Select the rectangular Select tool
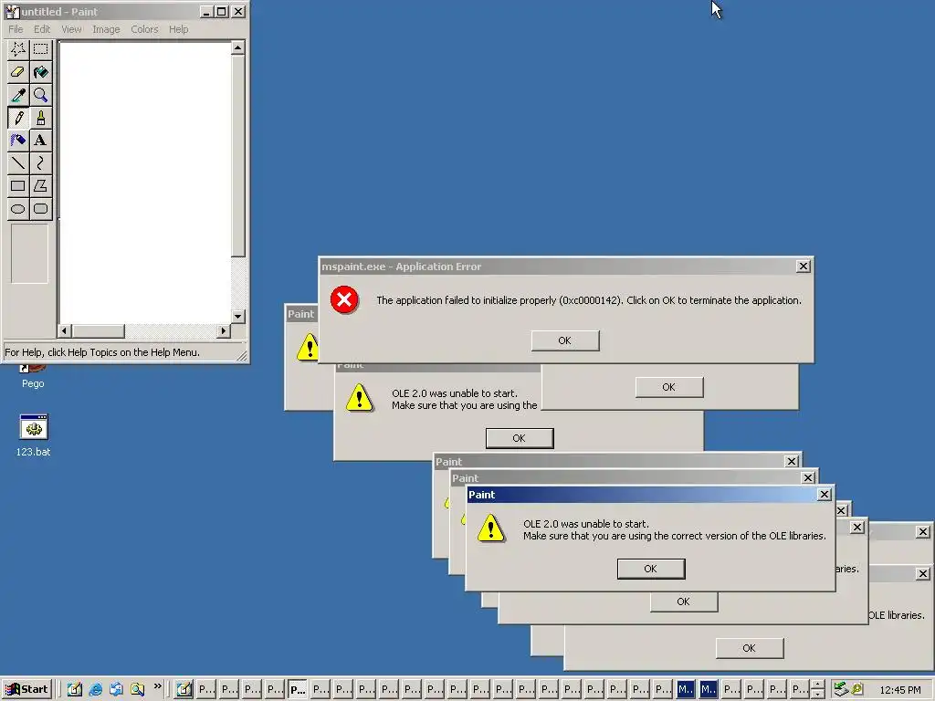The width and height of the screenshot is (935, 701). 40,49
